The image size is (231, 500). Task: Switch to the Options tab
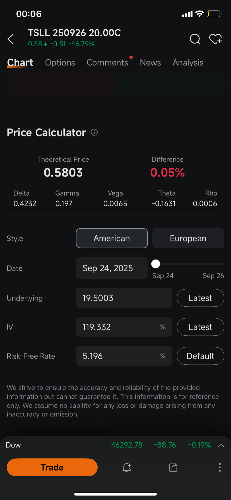pos(60,62)
